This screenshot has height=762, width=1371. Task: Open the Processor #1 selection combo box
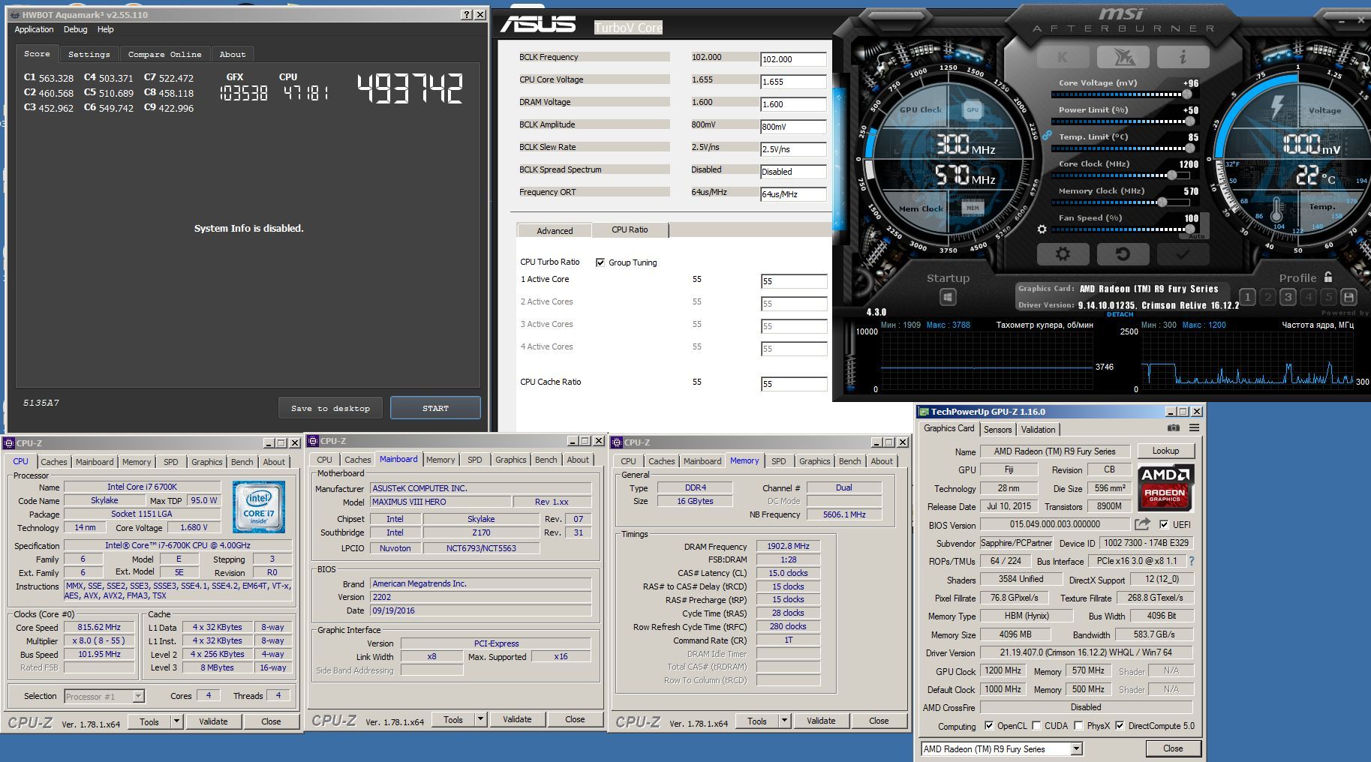[x=104, y=697]
